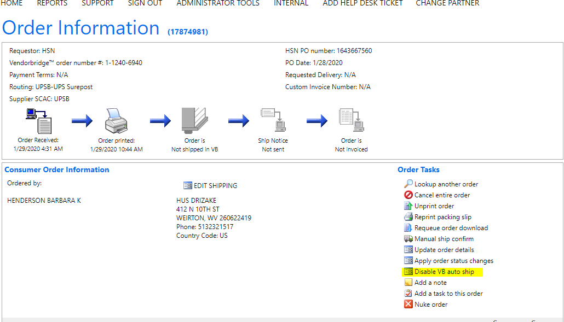The image size is (564, 322).
Task: Click the Manual ship confirm link
Action: click(444, 239)
